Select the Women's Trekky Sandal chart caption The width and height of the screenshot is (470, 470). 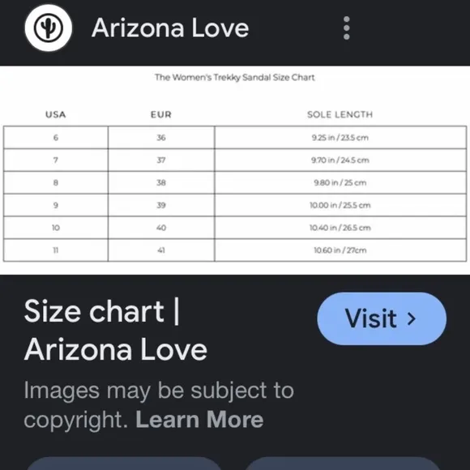pyautogui.click(x=235, y=77)
